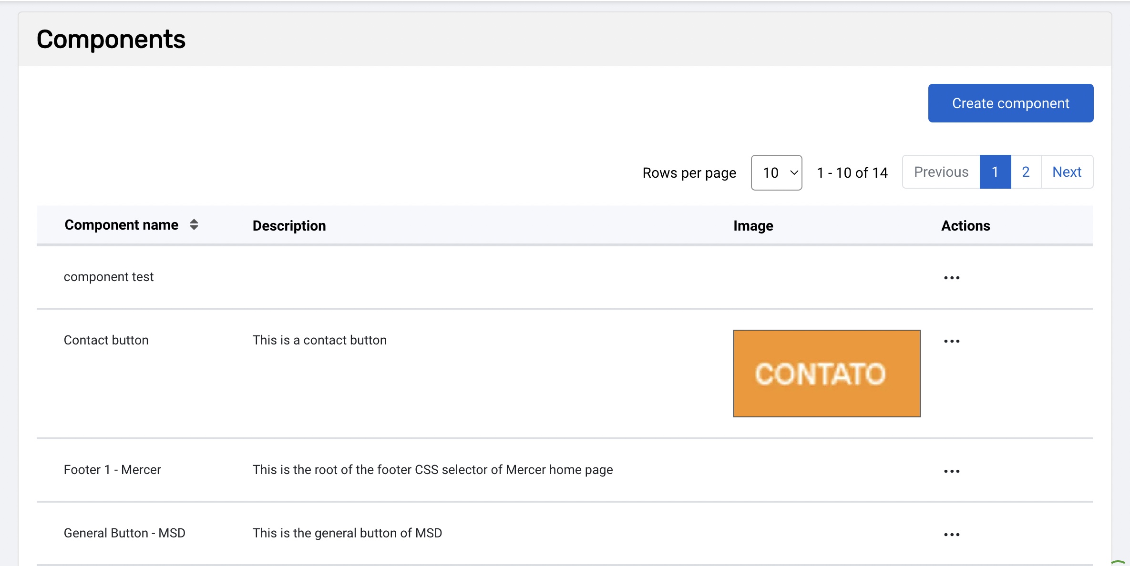Open actions menu for Contact button row
This screenshot has height=566, width=1130.
(x=952, y=341)
